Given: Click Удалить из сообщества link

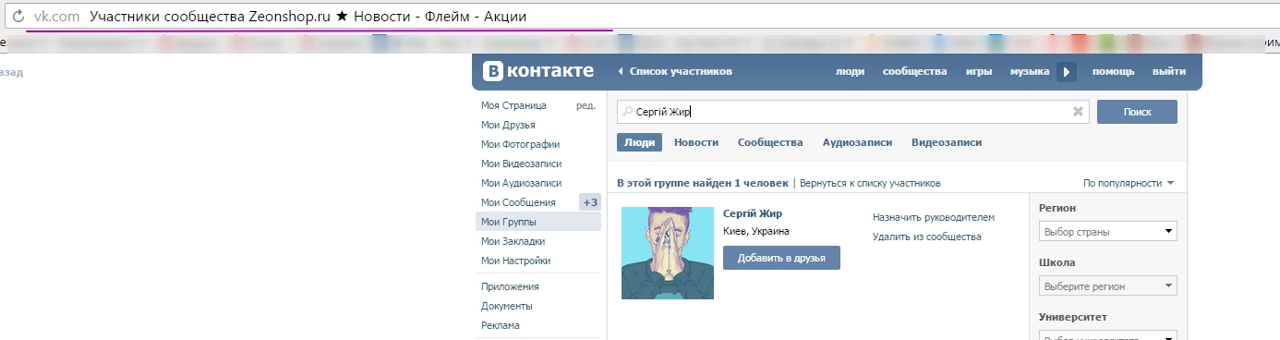Looking at the screenshot, I should click(x=927, y=237).
